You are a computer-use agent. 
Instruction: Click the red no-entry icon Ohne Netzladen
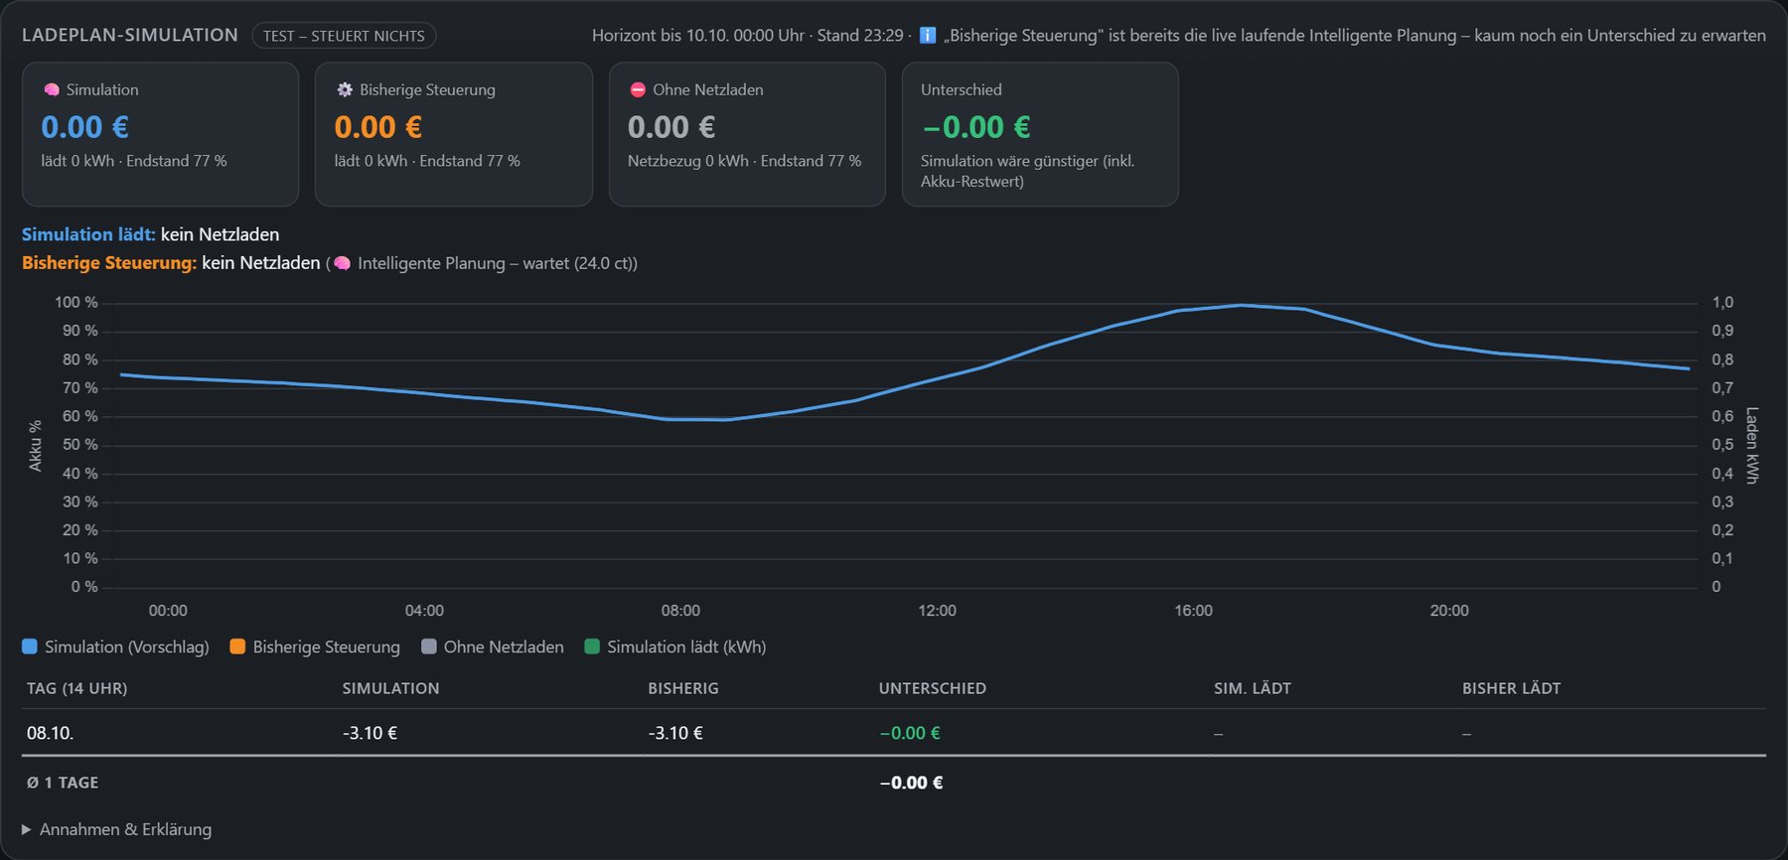(x=638, y=89)
